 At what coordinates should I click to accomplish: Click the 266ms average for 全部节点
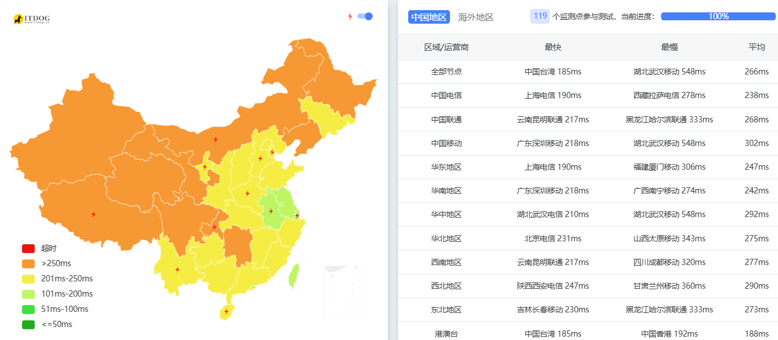757,72
